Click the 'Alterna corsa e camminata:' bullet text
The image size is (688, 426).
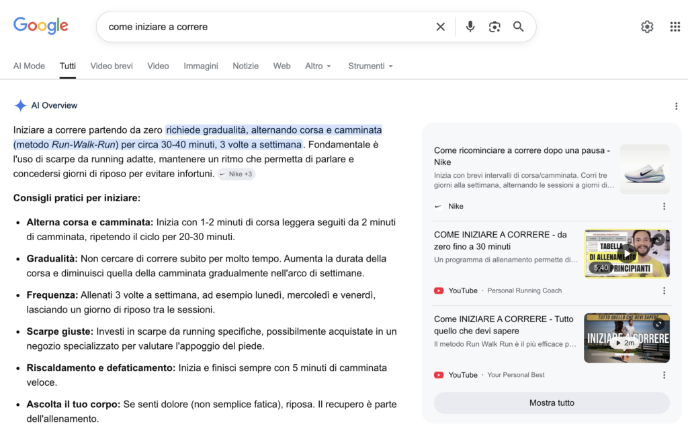[x=90, y=222]
